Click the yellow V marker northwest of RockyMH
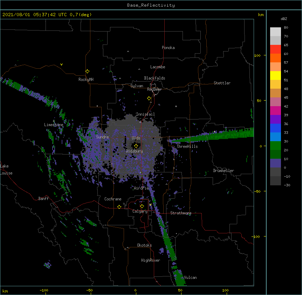This screenshot has height=295, width=302. (x=61, y=64)
